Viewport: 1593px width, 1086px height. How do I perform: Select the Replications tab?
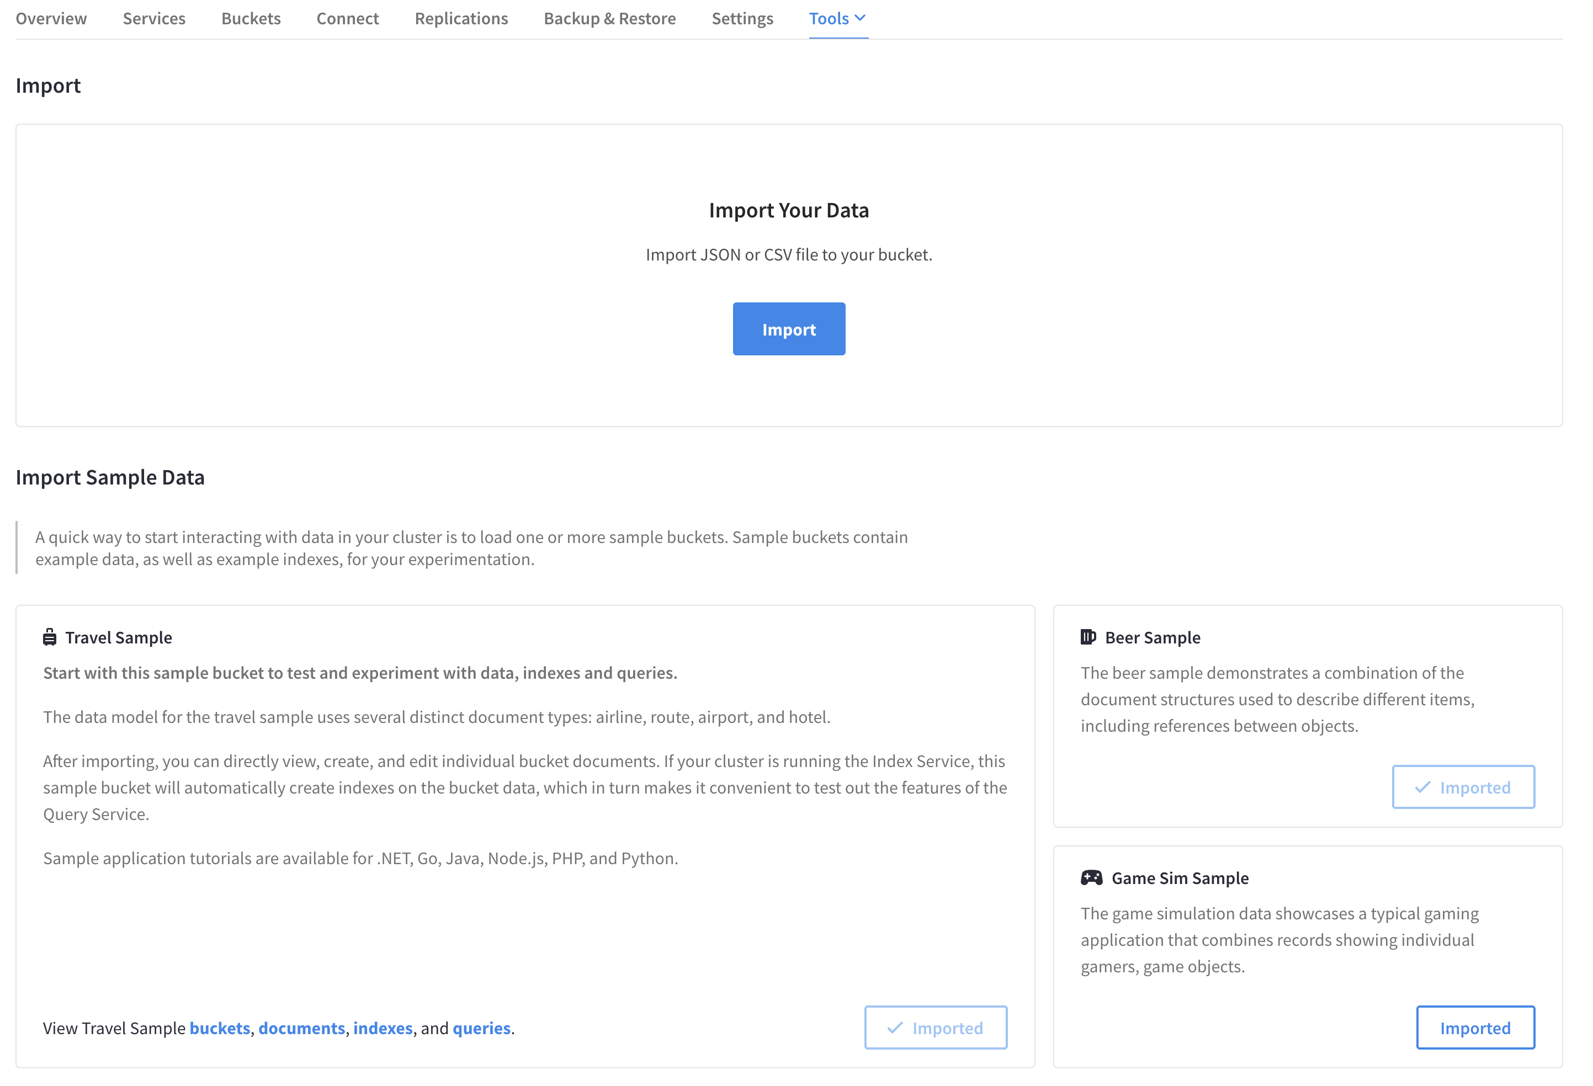pos(461,19)
